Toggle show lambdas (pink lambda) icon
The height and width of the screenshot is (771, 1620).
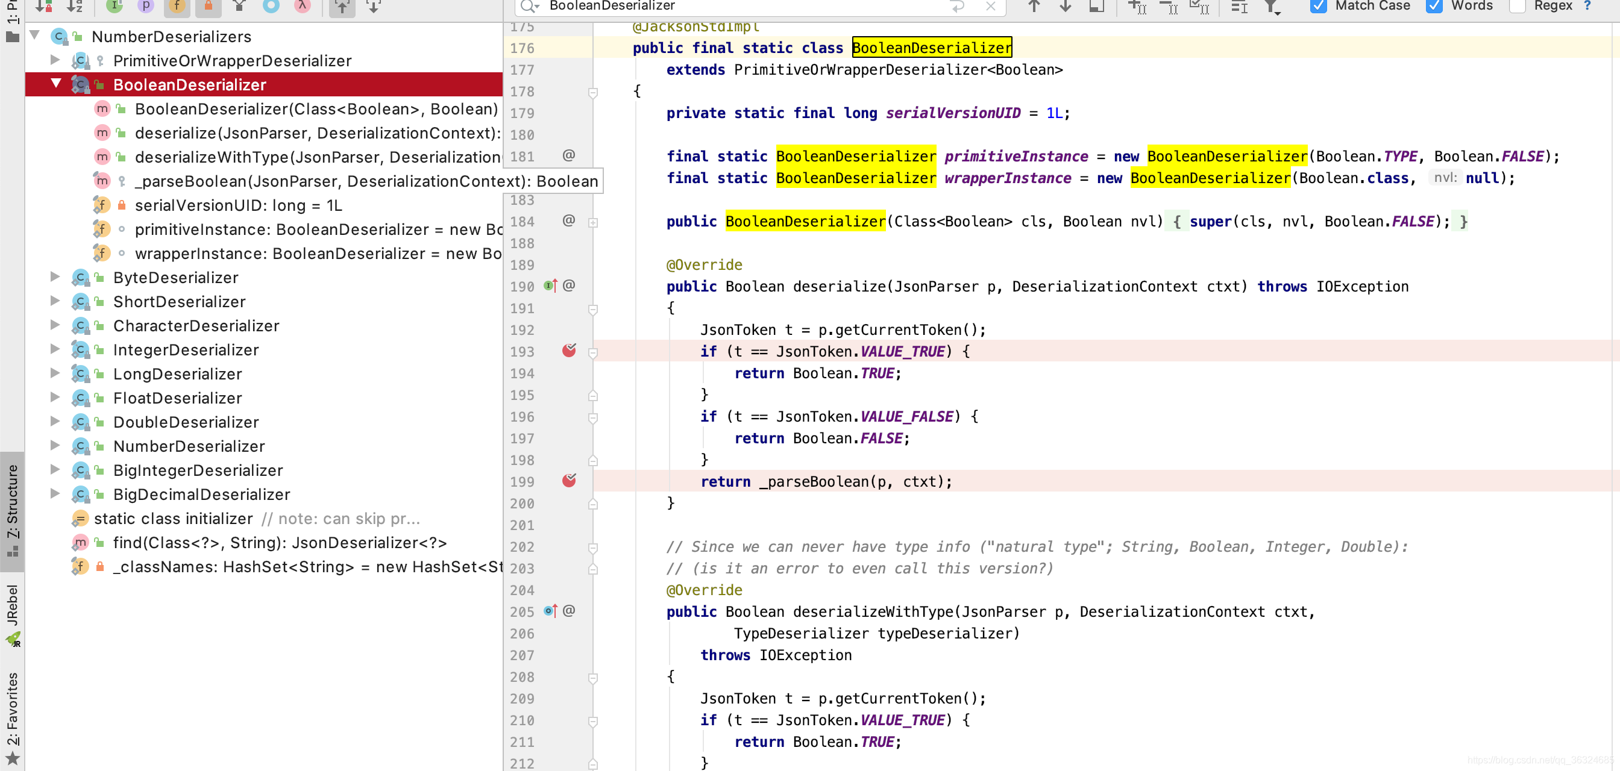coord(303,5)
